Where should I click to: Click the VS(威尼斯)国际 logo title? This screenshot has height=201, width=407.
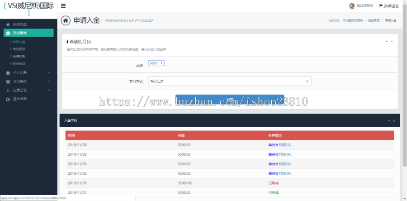pos(29,10)
